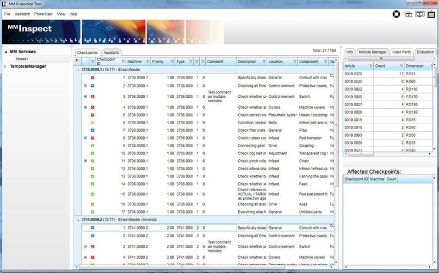
Task: Click the filter icon in the Count column header
Action: tap(402, 66)
